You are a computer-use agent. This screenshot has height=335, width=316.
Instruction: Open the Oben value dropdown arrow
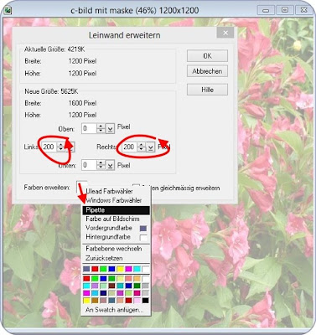(x=110, y=128)
